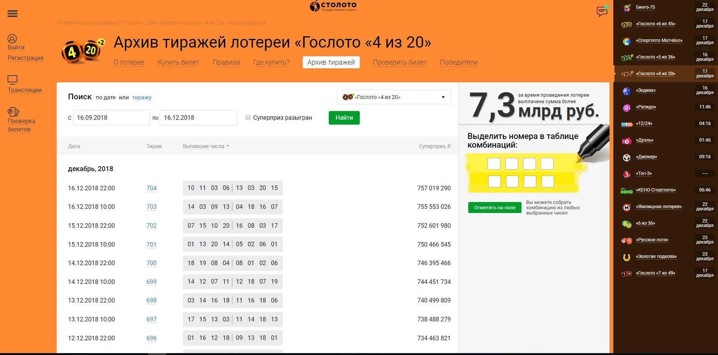The height and width of the screenshot is (355, 718).
Task: Switch search to тиражу link
Action: tap(142, 97)
